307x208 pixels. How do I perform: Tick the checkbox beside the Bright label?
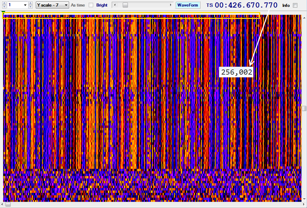coord(91,5)
